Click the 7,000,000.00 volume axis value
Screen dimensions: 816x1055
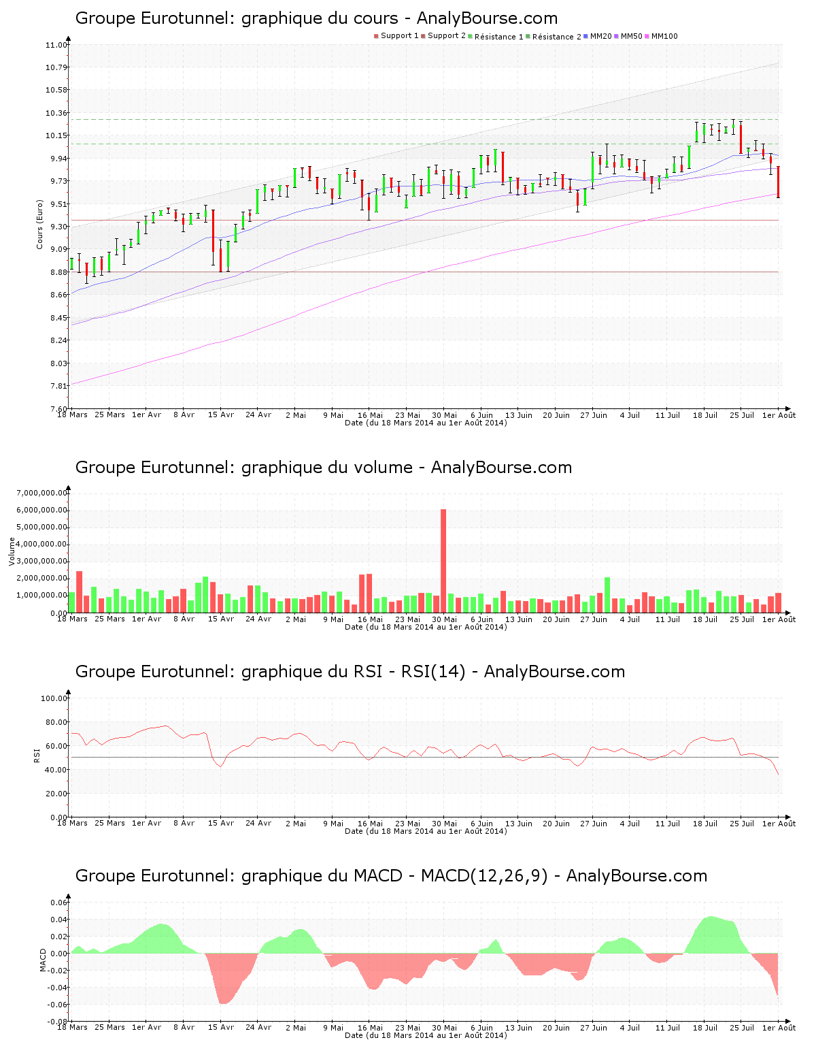coord(42,493)
